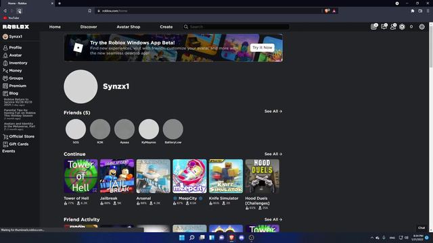Viewport: 433px width, 243px height.
Task: Click the taskbar clock
Action: pos(417,238)
